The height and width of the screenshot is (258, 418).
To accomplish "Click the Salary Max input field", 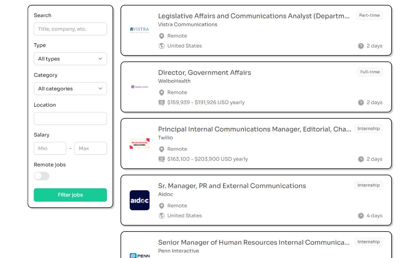I will pos(91,148).
